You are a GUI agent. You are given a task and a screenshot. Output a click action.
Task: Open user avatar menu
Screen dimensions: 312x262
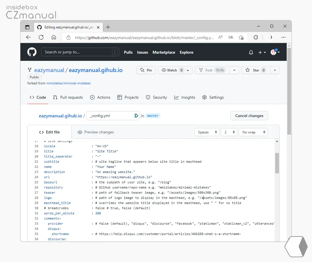(275, 52)
